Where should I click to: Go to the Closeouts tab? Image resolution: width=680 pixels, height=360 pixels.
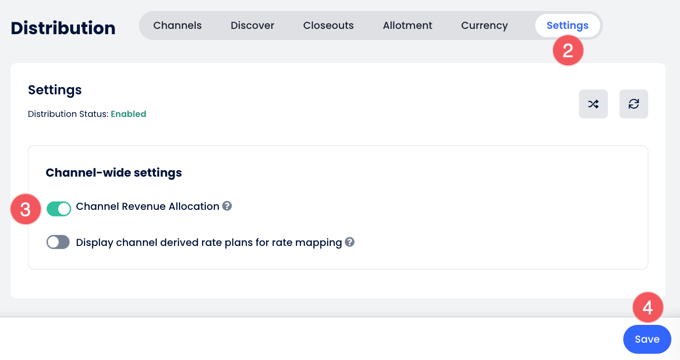(328, 26)
